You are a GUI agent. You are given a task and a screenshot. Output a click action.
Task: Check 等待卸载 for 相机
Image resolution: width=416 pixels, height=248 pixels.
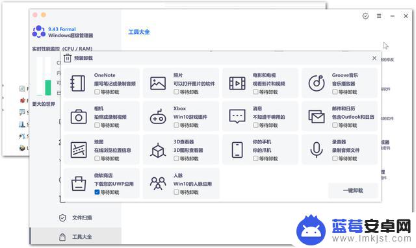pos(97,125)
